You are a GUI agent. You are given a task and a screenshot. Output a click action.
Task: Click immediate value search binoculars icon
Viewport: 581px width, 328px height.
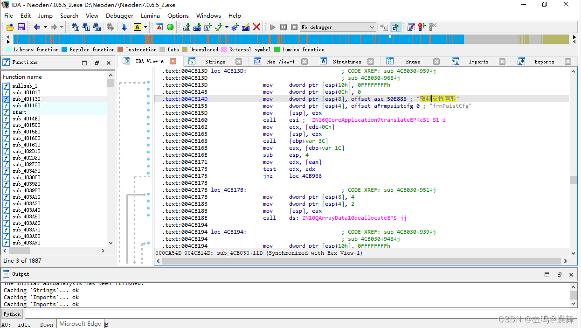[x=75, y=27]
